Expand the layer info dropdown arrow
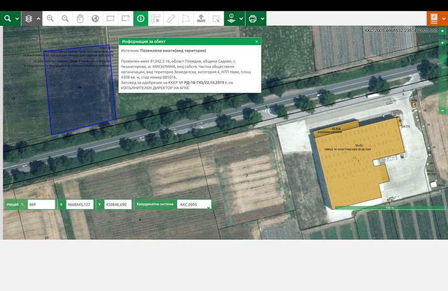 [x=241, y=19]
